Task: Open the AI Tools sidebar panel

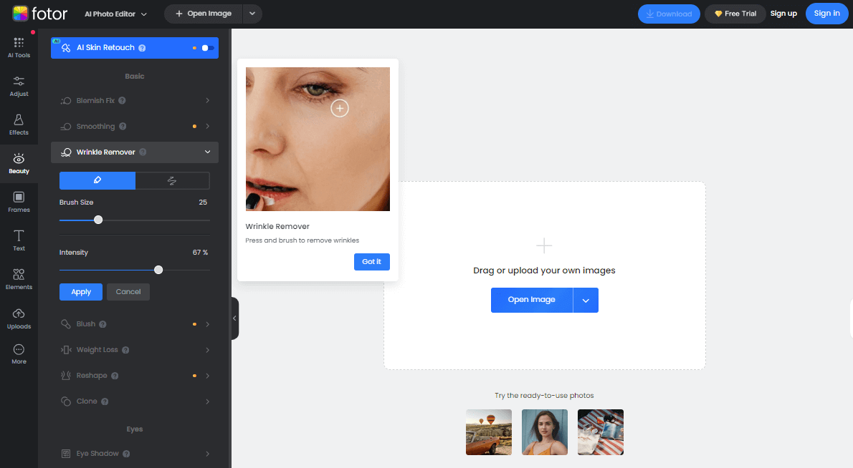Action: pyautogui.click(x=19, y=47)
